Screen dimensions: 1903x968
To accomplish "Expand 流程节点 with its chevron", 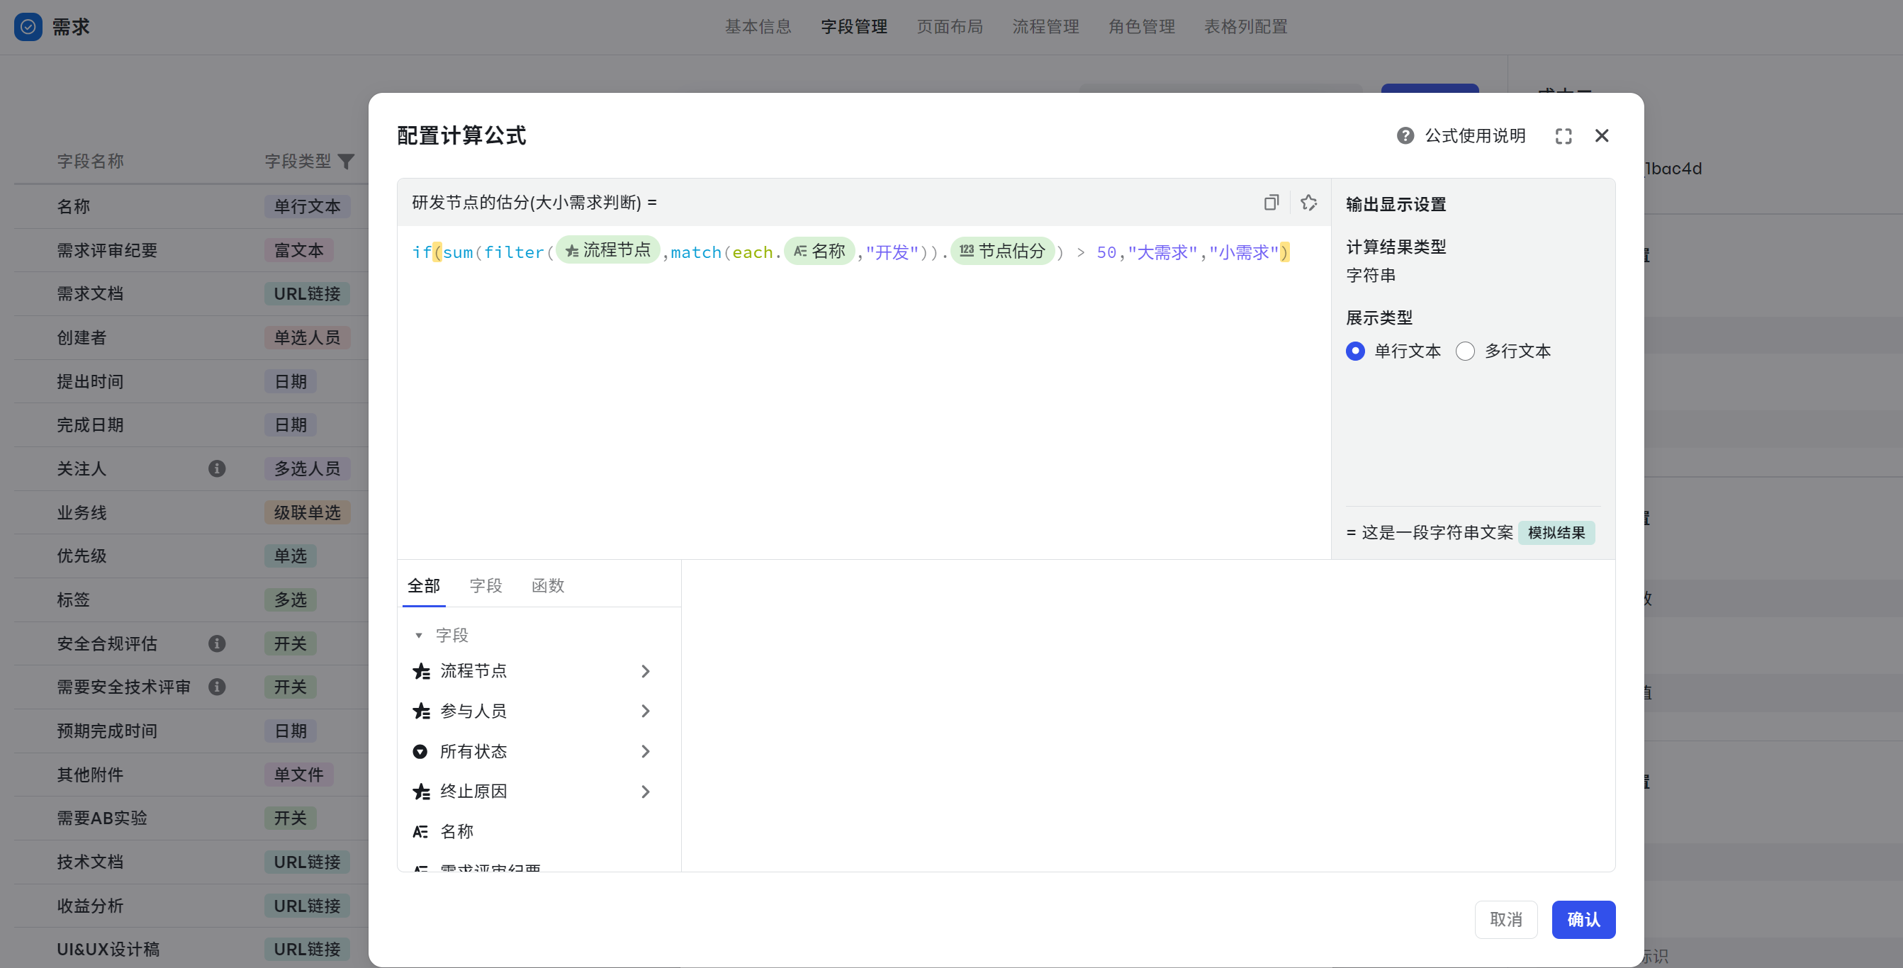I will coord(645,671).
